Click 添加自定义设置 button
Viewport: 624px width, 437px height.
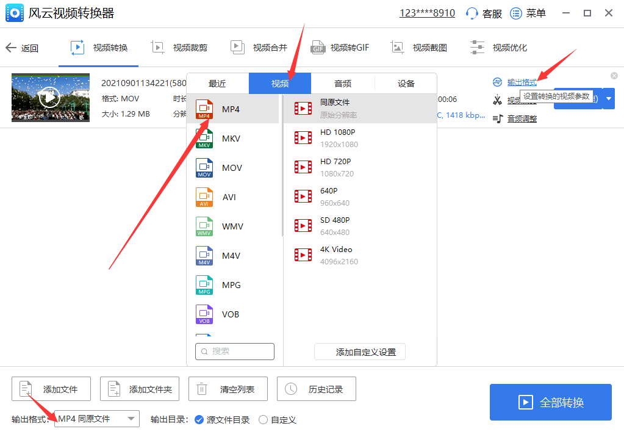click(x=360, y=352)
